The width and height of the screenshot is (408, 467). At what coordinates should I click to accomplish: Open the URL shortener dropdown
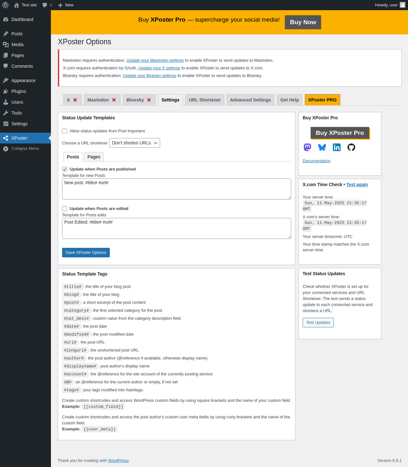coord(135,143)
